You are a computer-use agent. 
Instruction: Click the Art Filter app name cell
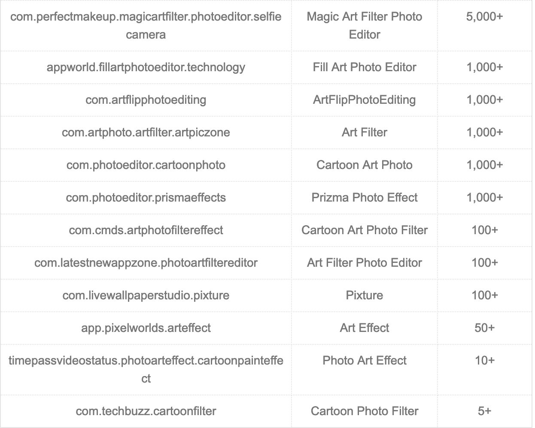[x=364, y=133]
